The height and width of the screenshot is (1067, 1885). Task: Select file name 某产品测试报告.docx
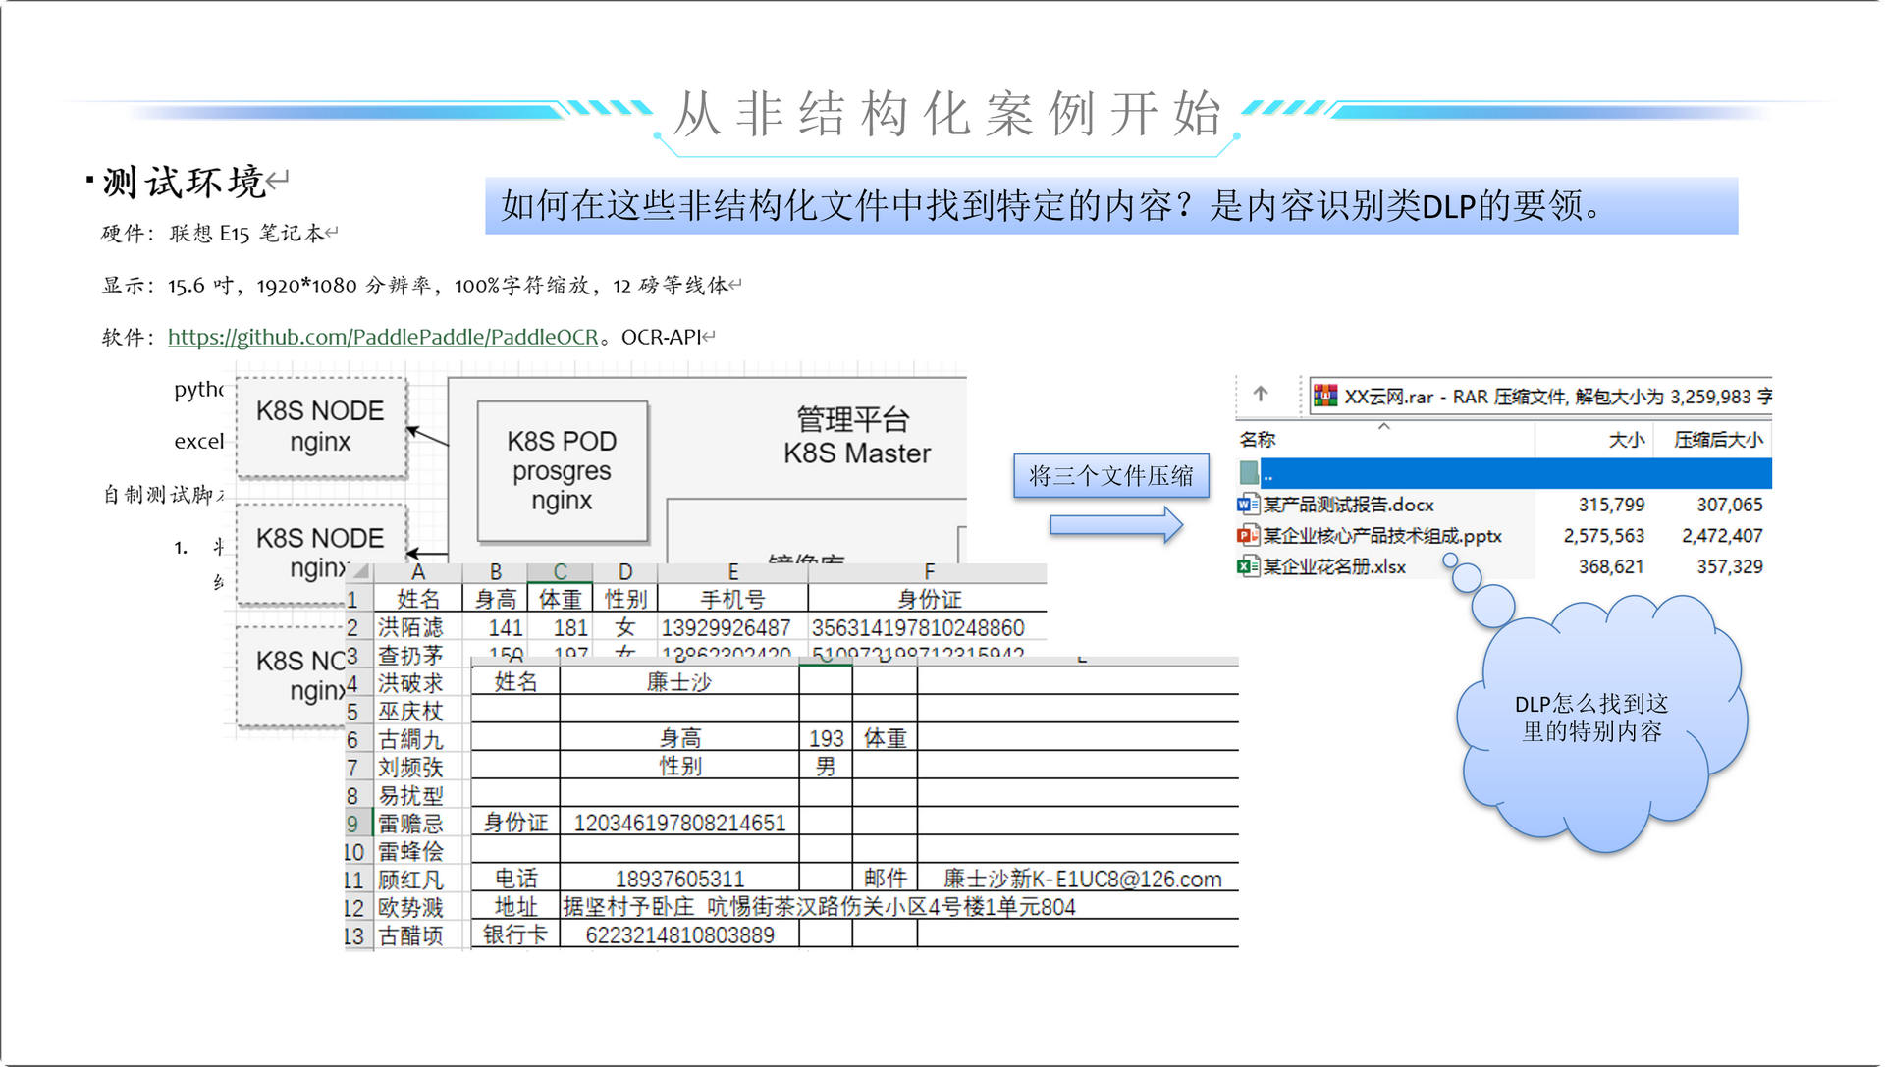(1348, 505)
